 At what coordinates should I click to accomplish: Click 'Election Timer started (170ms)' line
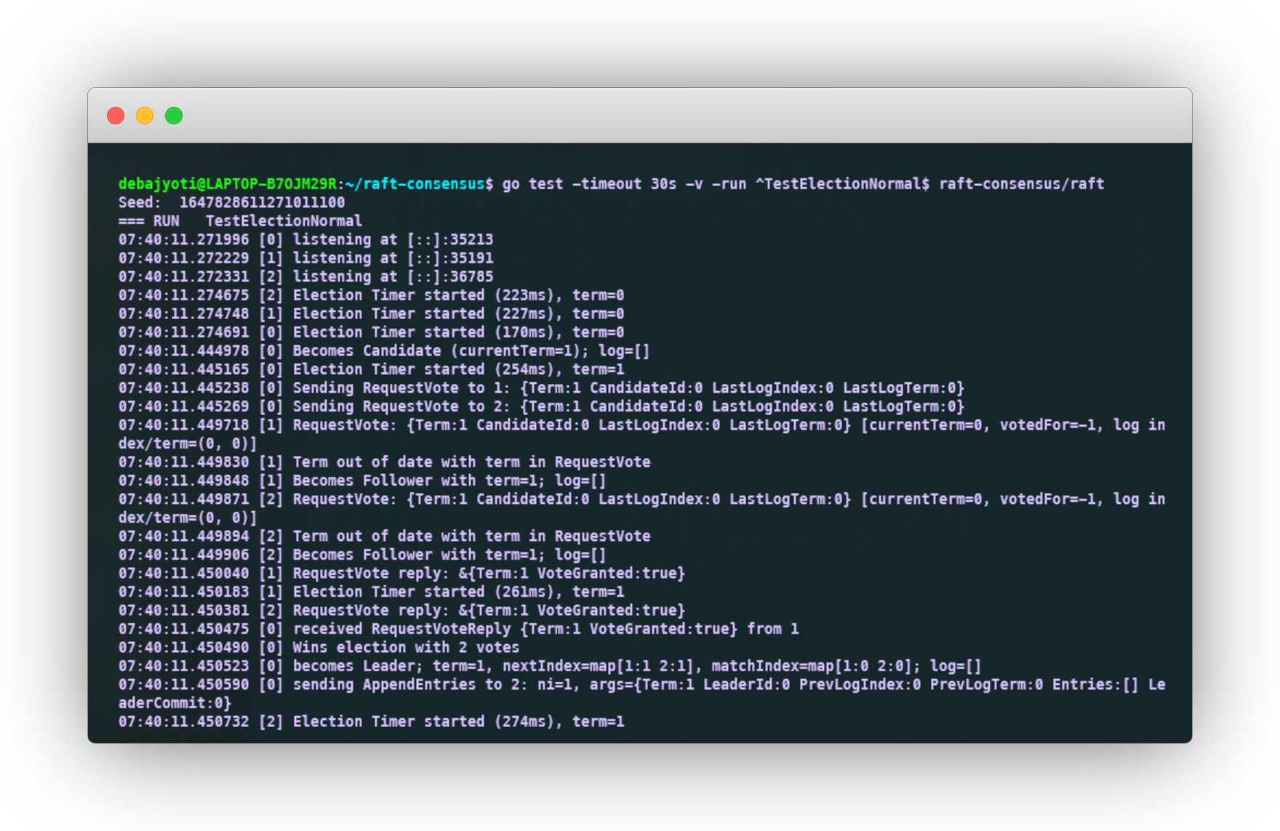[372, 332]
